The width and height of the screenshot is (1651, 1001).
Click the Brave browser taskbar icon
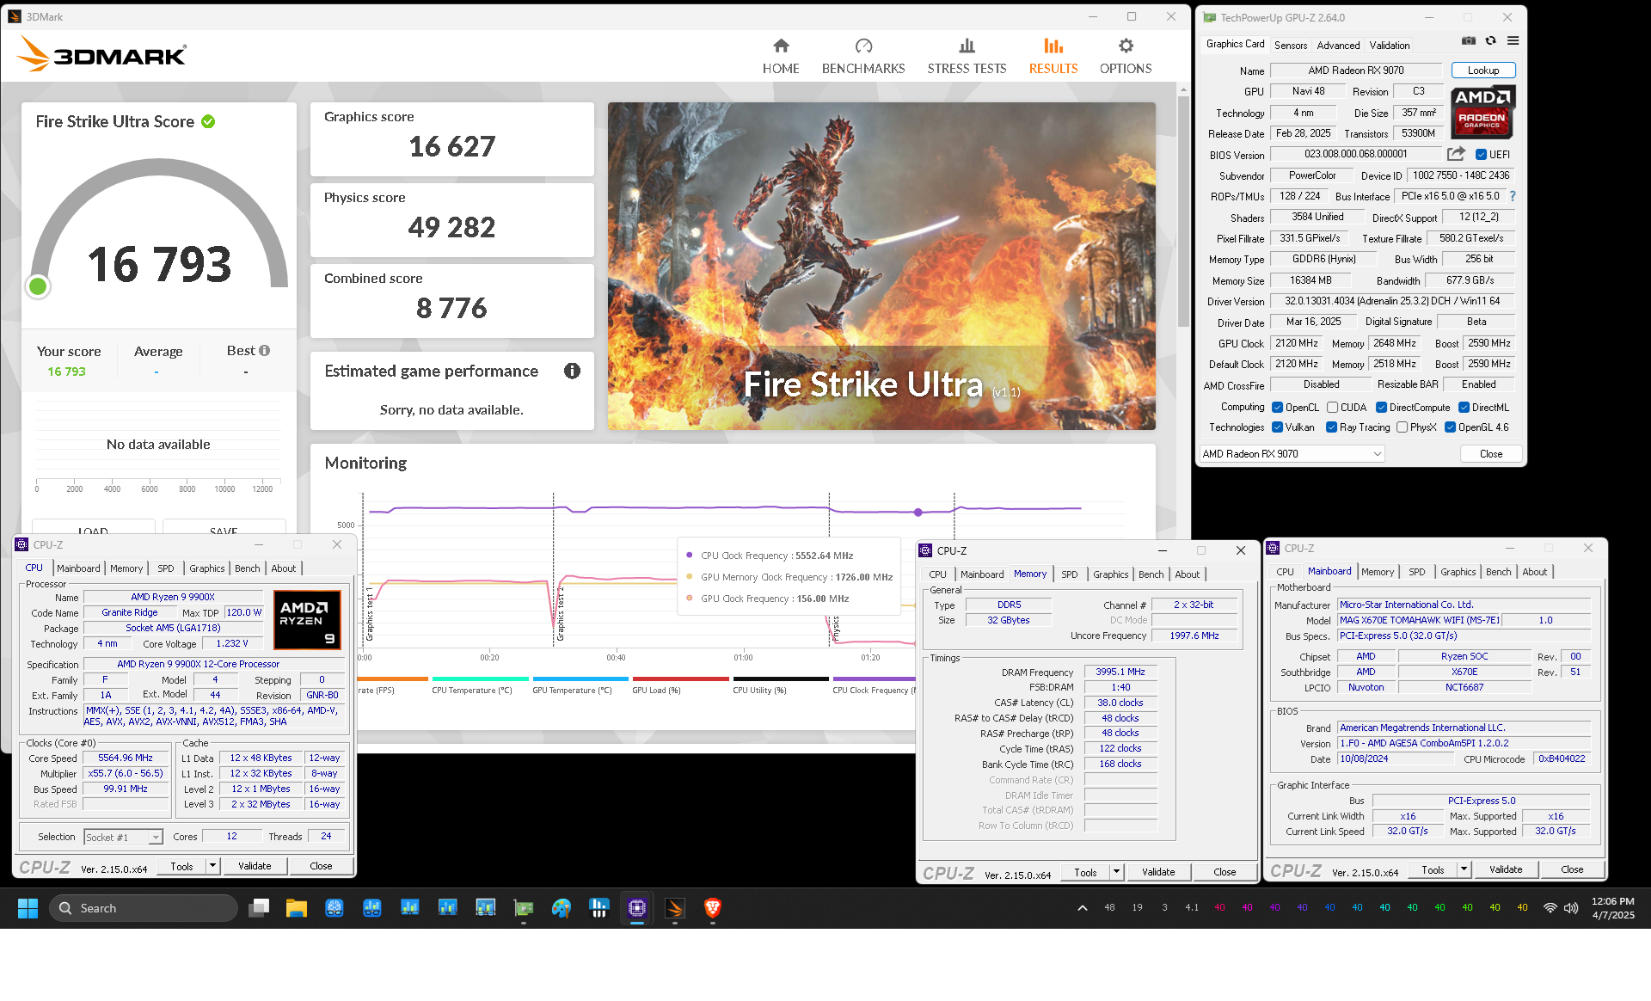point(713,908)
